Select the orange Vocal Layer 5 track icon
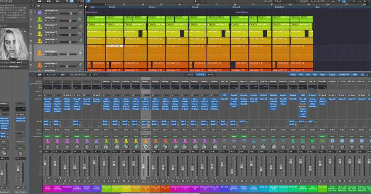 [x=39, y=53]
